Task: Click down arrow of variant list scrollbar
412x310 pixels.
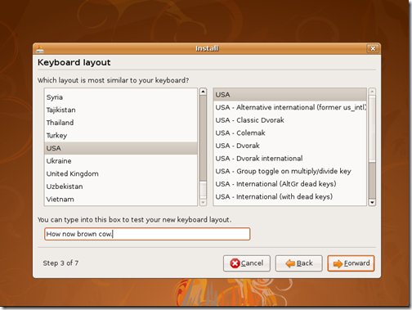Action: pos(372,202)
